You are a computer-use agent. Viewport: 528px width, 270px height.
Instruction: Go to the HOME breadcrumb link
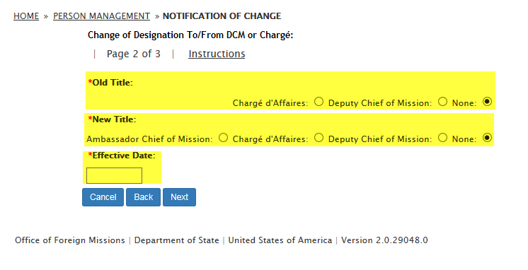[26, 16]
